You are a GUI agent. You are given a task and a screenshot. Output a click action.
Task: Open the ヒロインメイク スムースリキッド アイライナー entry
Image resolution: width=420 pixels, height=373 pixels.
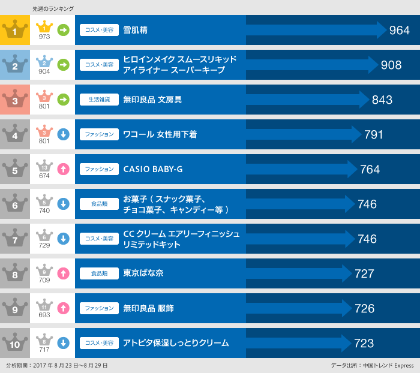[179, 65]
